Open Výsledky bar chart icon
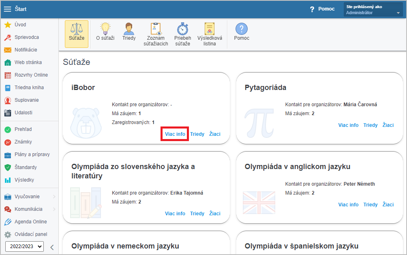The image size is (407, 255). [x=8, y=180]
